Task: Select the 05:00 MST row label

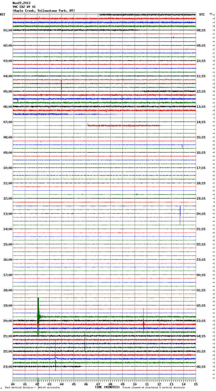Action: coord(8,92)
